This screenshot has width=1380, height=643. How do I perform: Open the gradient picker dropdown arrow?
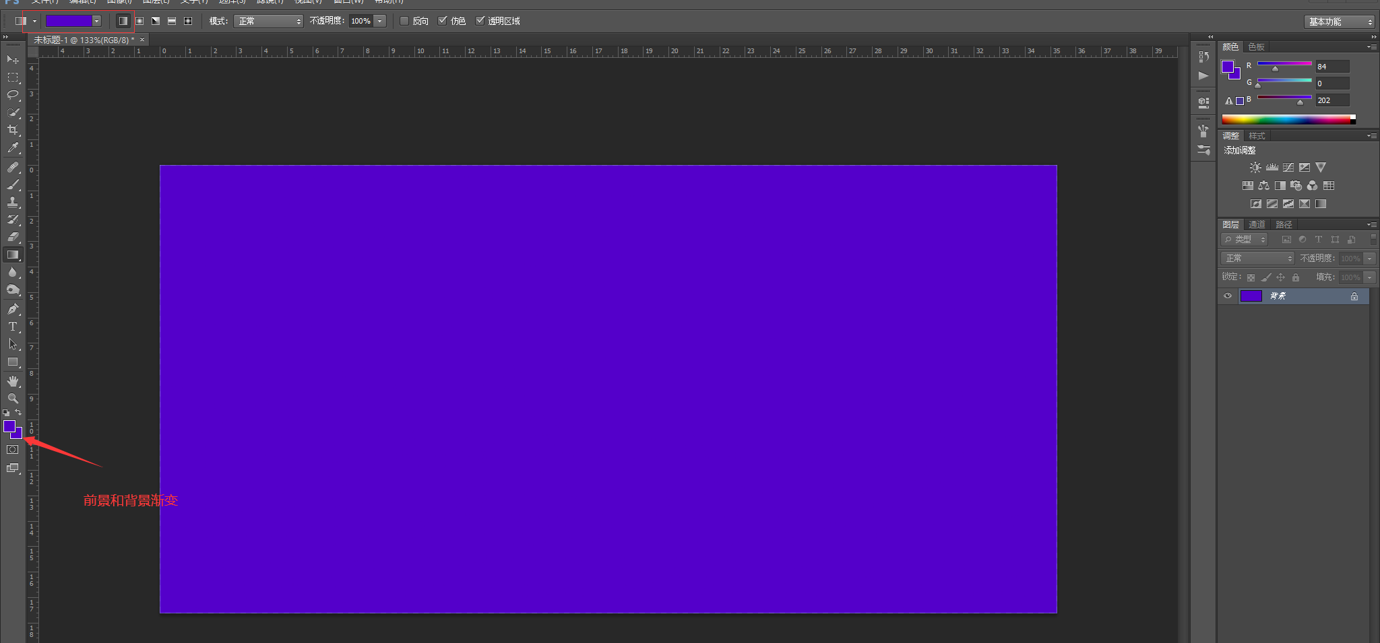coord(96,21)
